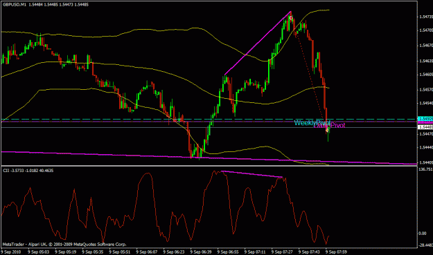Click the WeeklyPivot label

point(312,123)
